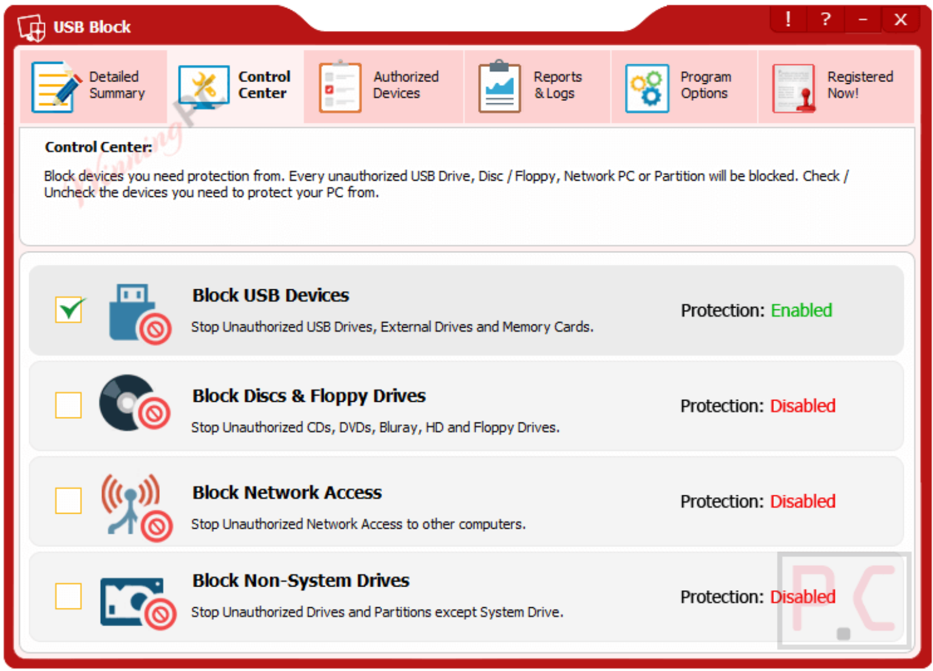Open the Authorized Devices tab label
933x671 pixels.
point(405,85)
